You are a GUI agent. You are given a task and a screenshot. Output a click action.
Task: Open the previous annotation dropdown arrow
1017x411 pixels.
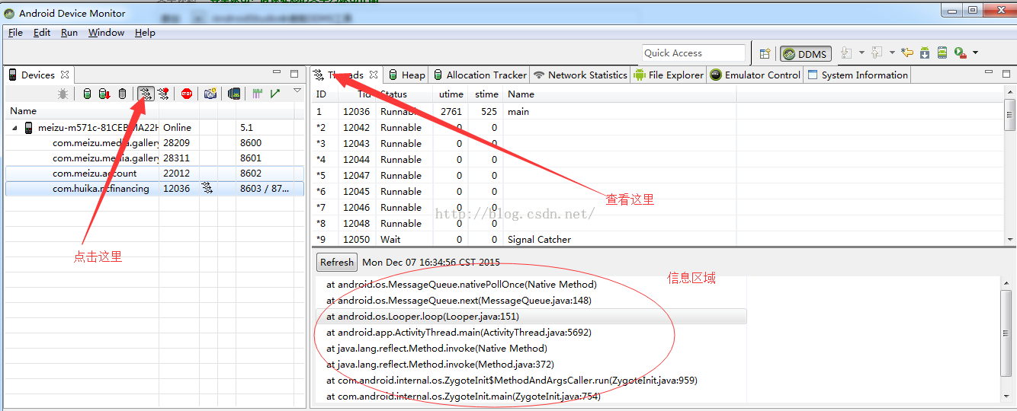892,53
